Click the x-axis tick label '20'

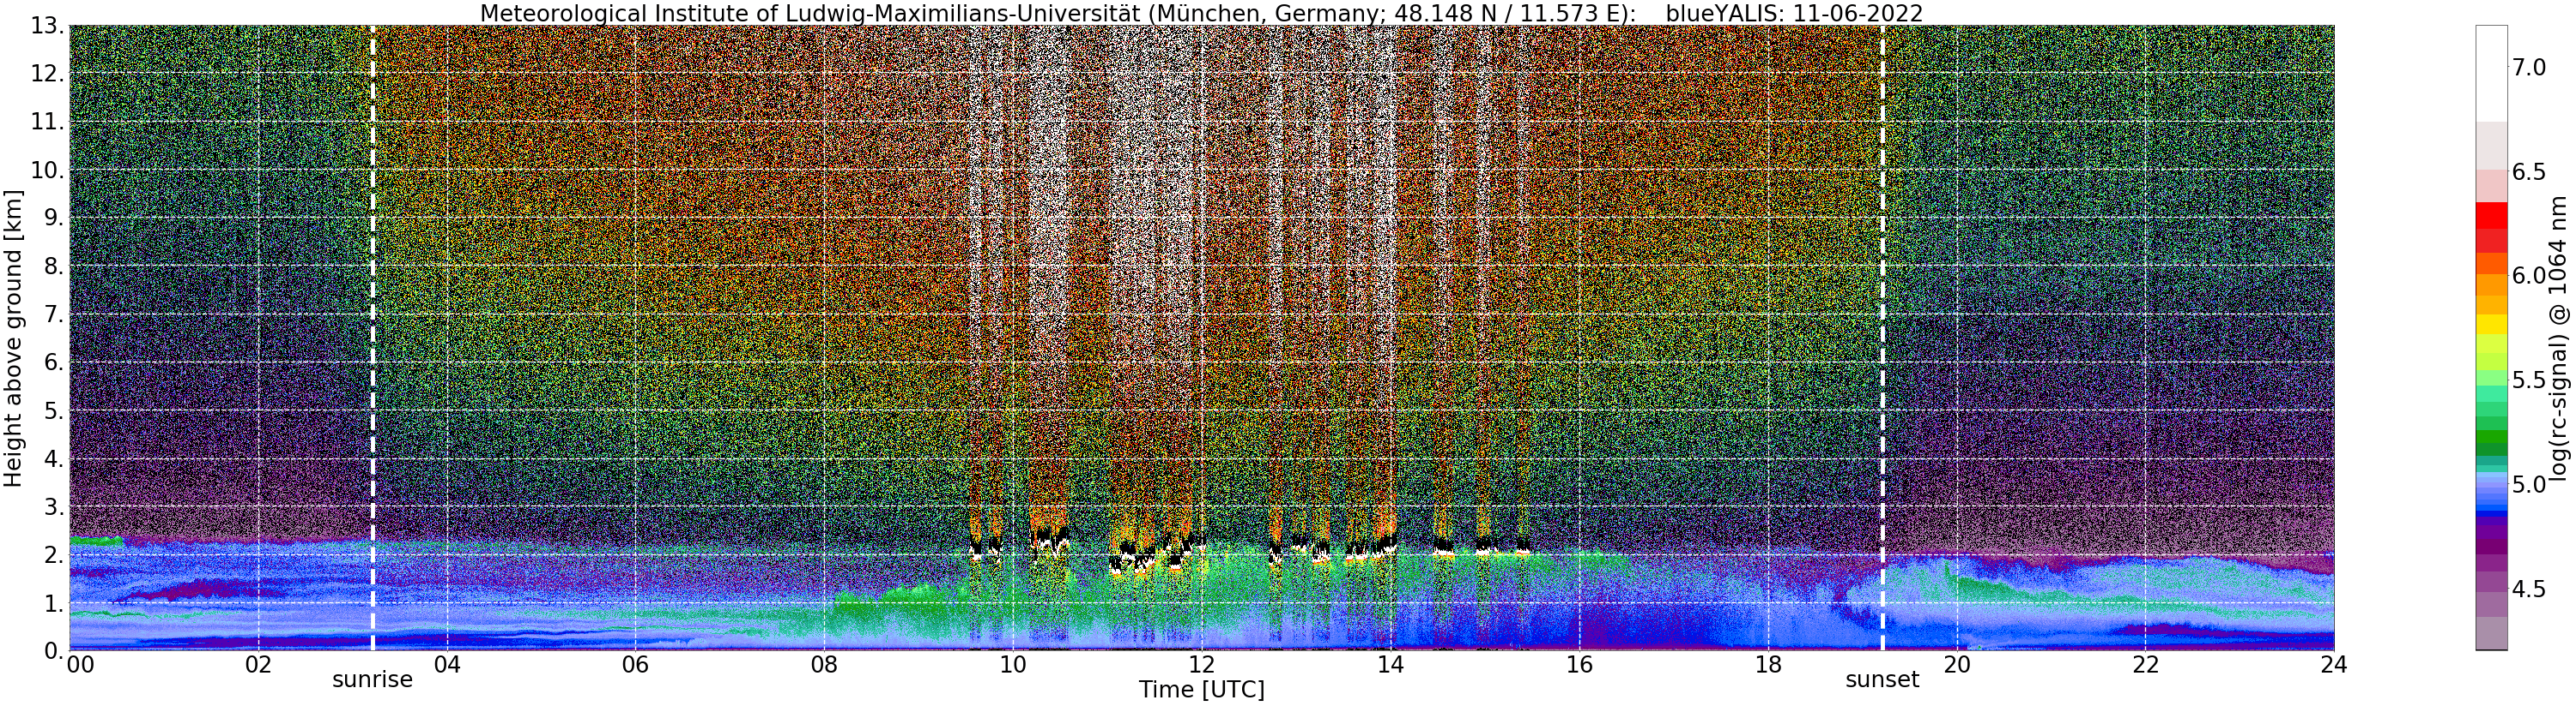[x=1956, y=665]
